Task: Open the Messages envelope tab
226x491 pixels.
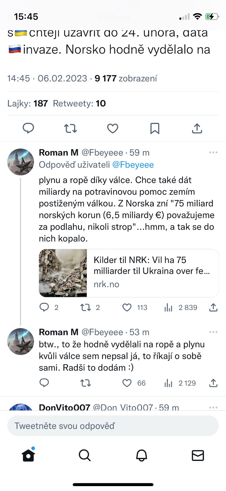Action: click(x=198, y=455)
